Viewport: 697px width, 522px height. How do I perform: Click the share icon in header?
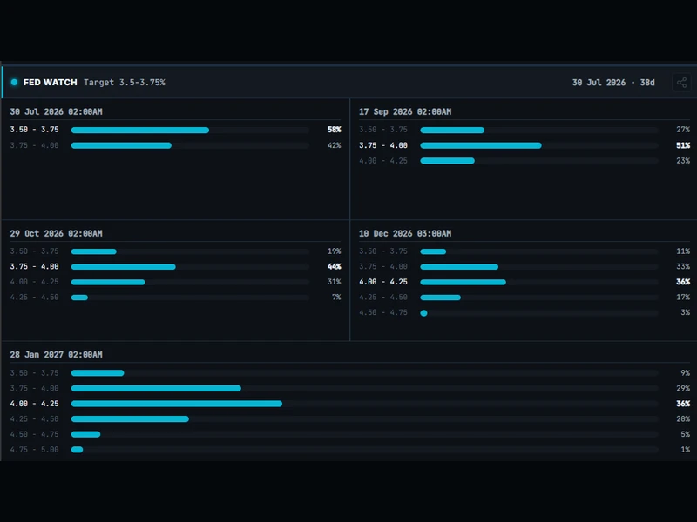[681, 83]
